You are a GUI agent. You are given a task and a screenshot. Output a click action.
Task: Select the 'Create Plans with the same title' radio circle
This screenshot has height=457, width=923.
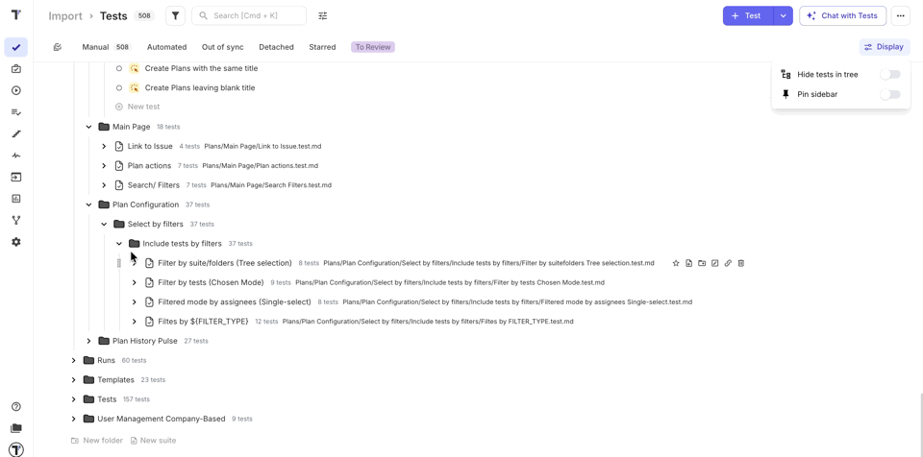tap(119, 68)
